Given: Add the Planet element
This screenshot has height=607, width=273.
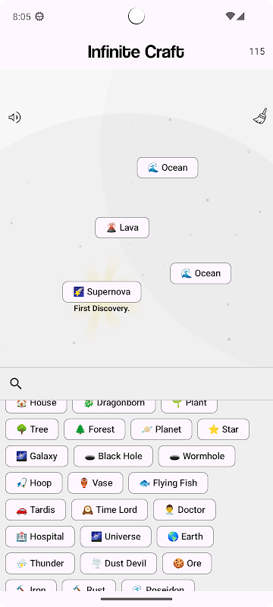Looking at the screenshot, I should (x=162, y=429).
